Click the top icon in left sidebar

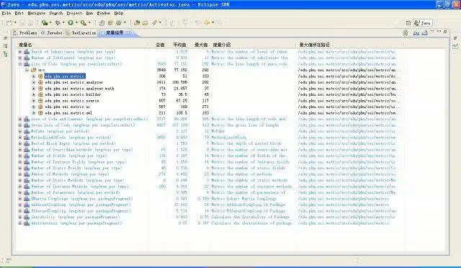[x=6, y=38]
